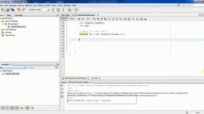Click the Uncomment editor toolbar icon
Image resolution: width=204 pixels, height=114 pixels.
(x=145, y=19)
